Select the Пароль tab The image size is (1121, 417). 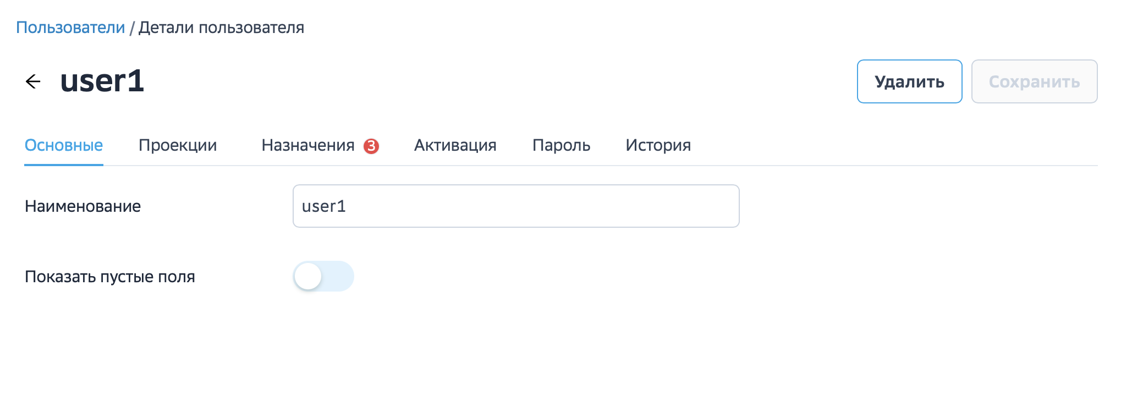tap(561, 145)
